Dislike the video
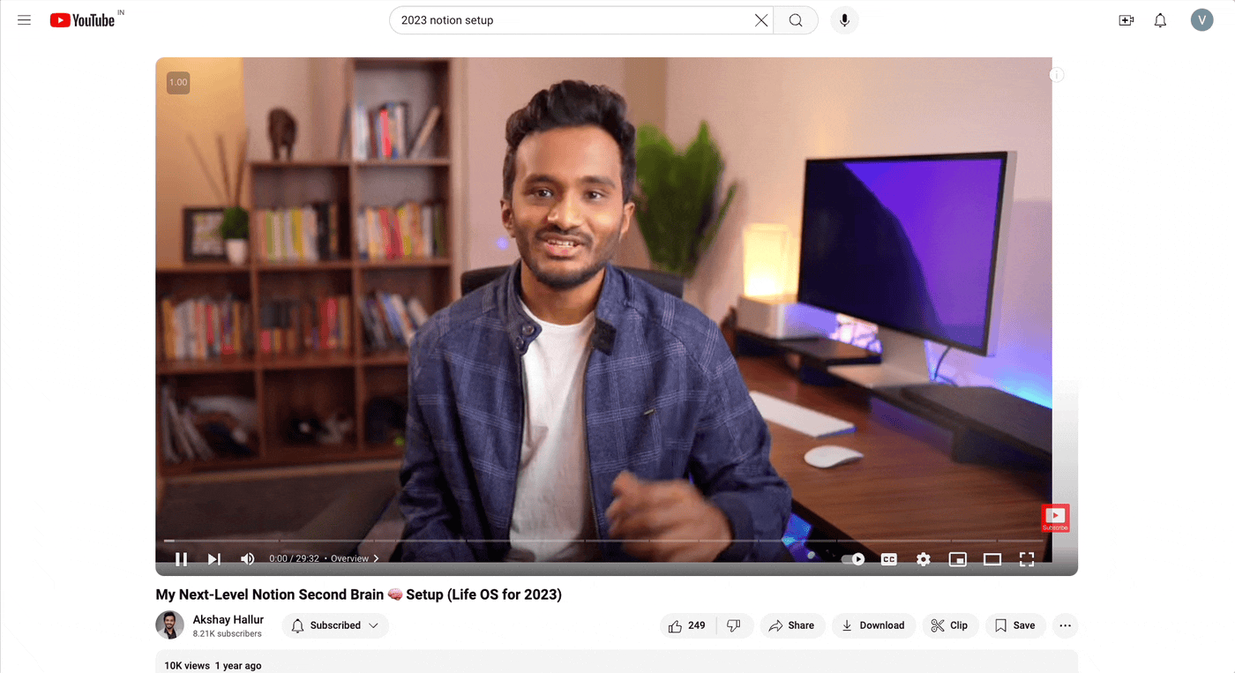 click(x=734, y=625)
